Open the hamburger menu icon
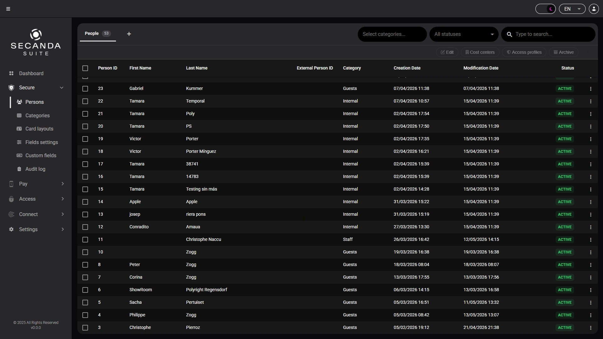This screenshot has width=603, height=339. coord(8,9)
